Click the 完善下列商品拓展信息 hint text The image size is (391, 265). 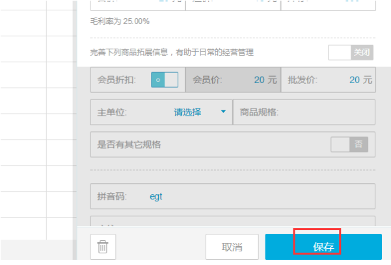tap(172, 53)
